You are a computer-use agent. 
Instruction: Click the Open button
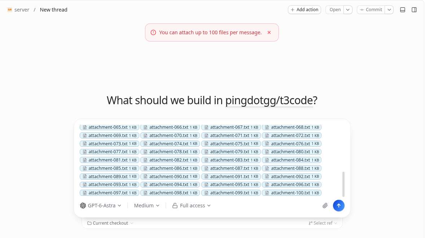coord(335,10)
